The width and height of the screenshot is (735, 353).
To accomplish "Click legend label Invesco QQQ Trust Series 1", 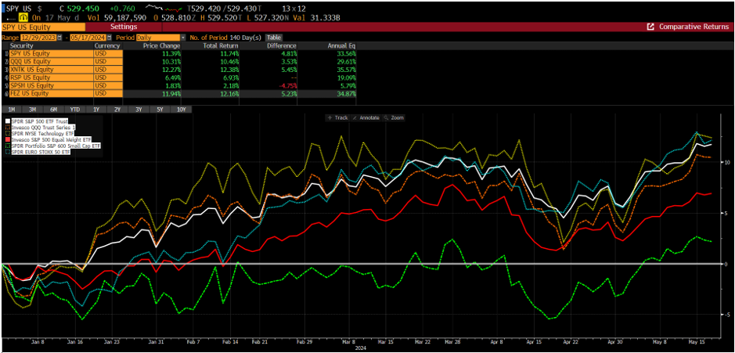I will pos(42,128).
